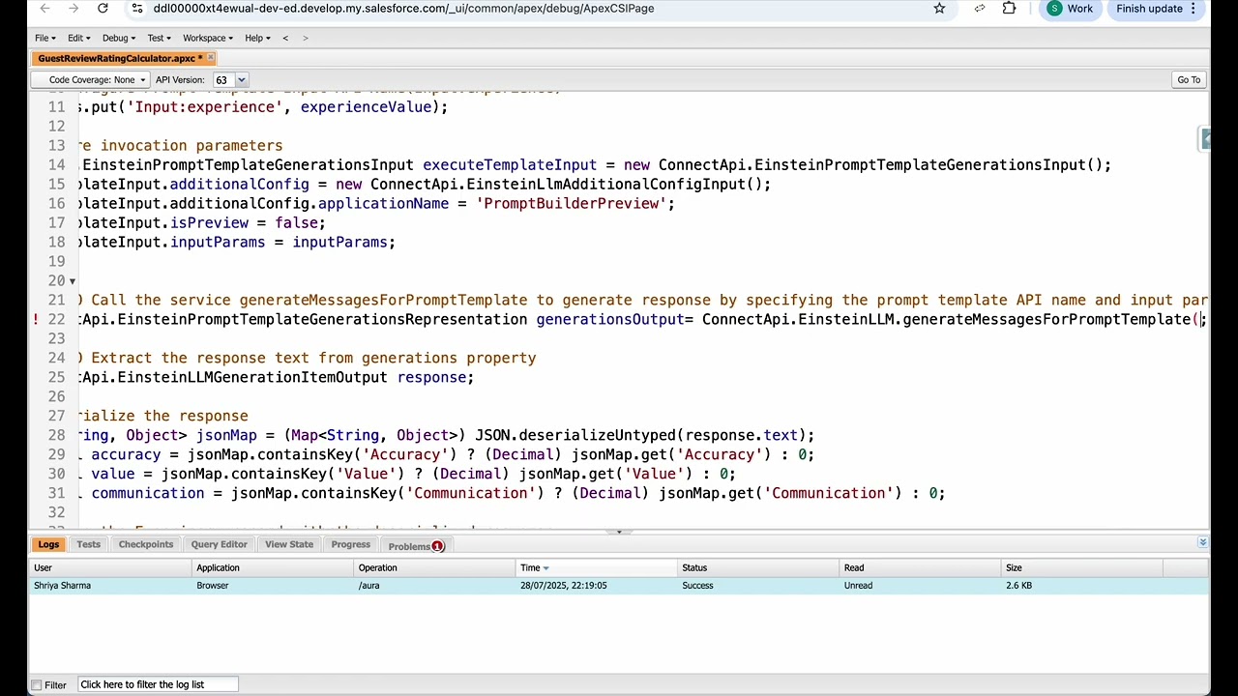Sort logs by the Size column header

tap(1082, 568)
